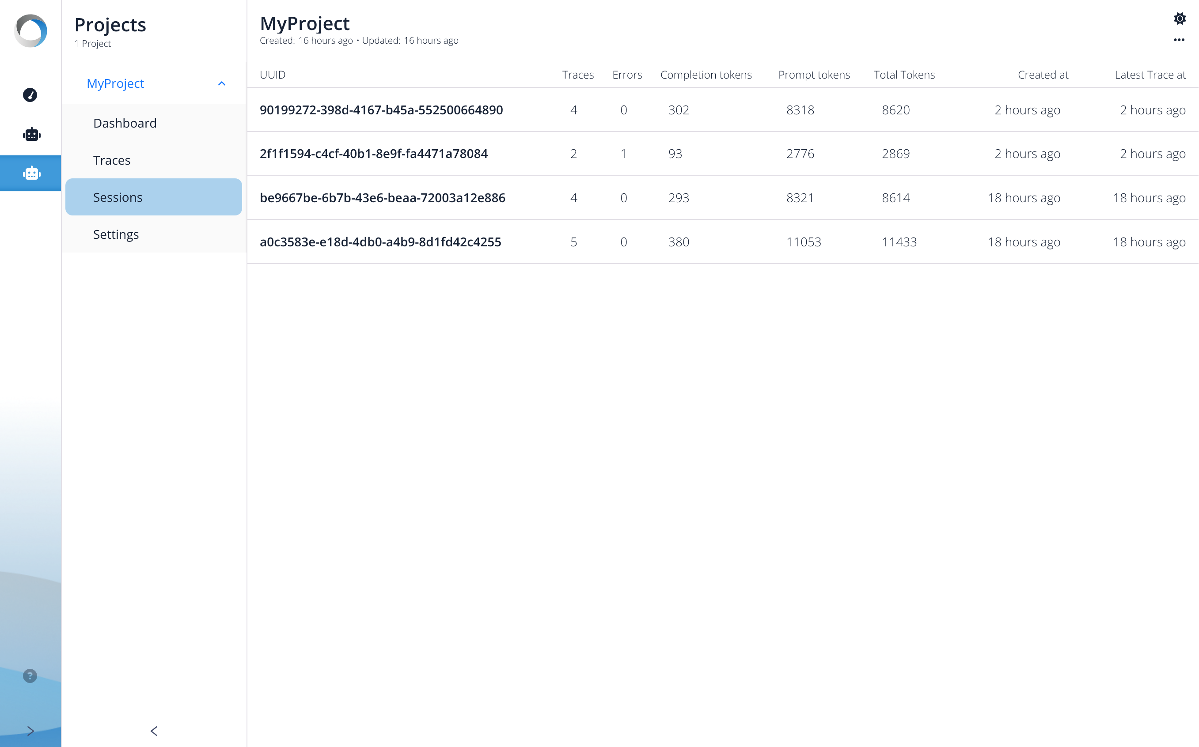Click the MyProject link in project list

click(115, 83)
